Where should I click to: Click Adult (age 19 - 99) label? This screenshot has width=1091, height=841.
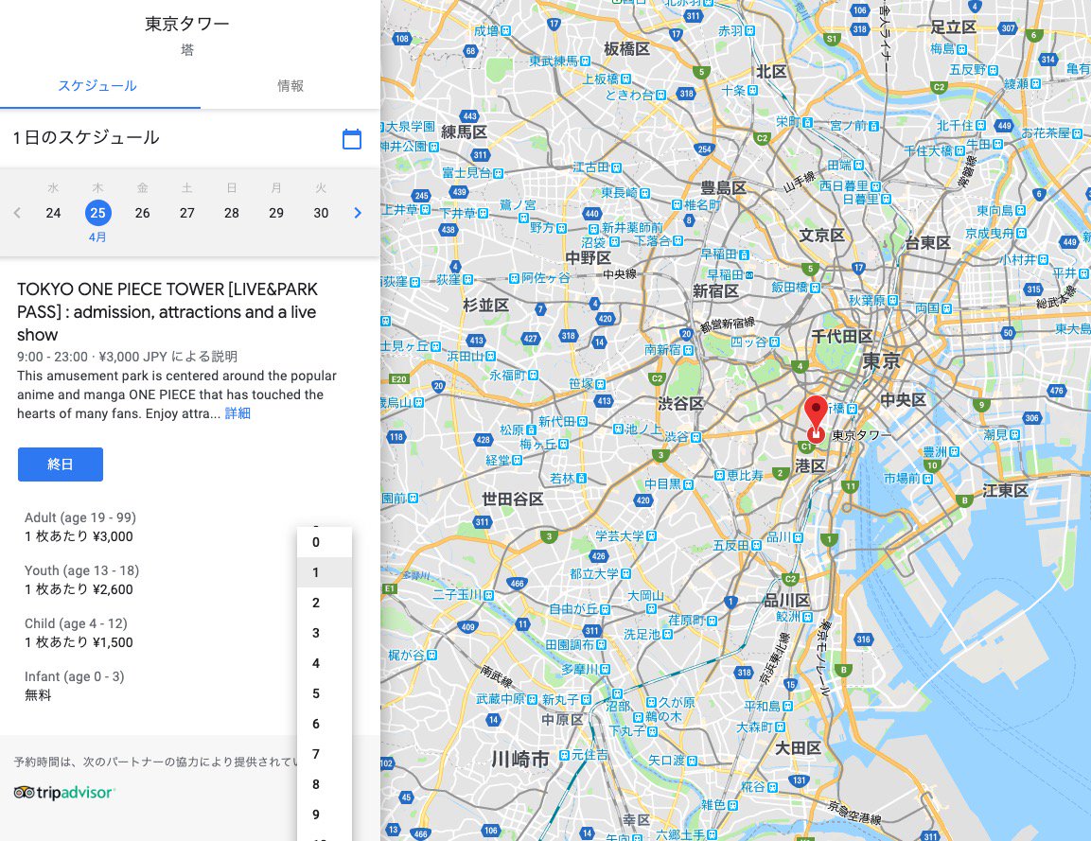pyautogui.click(x=80, y=517)
